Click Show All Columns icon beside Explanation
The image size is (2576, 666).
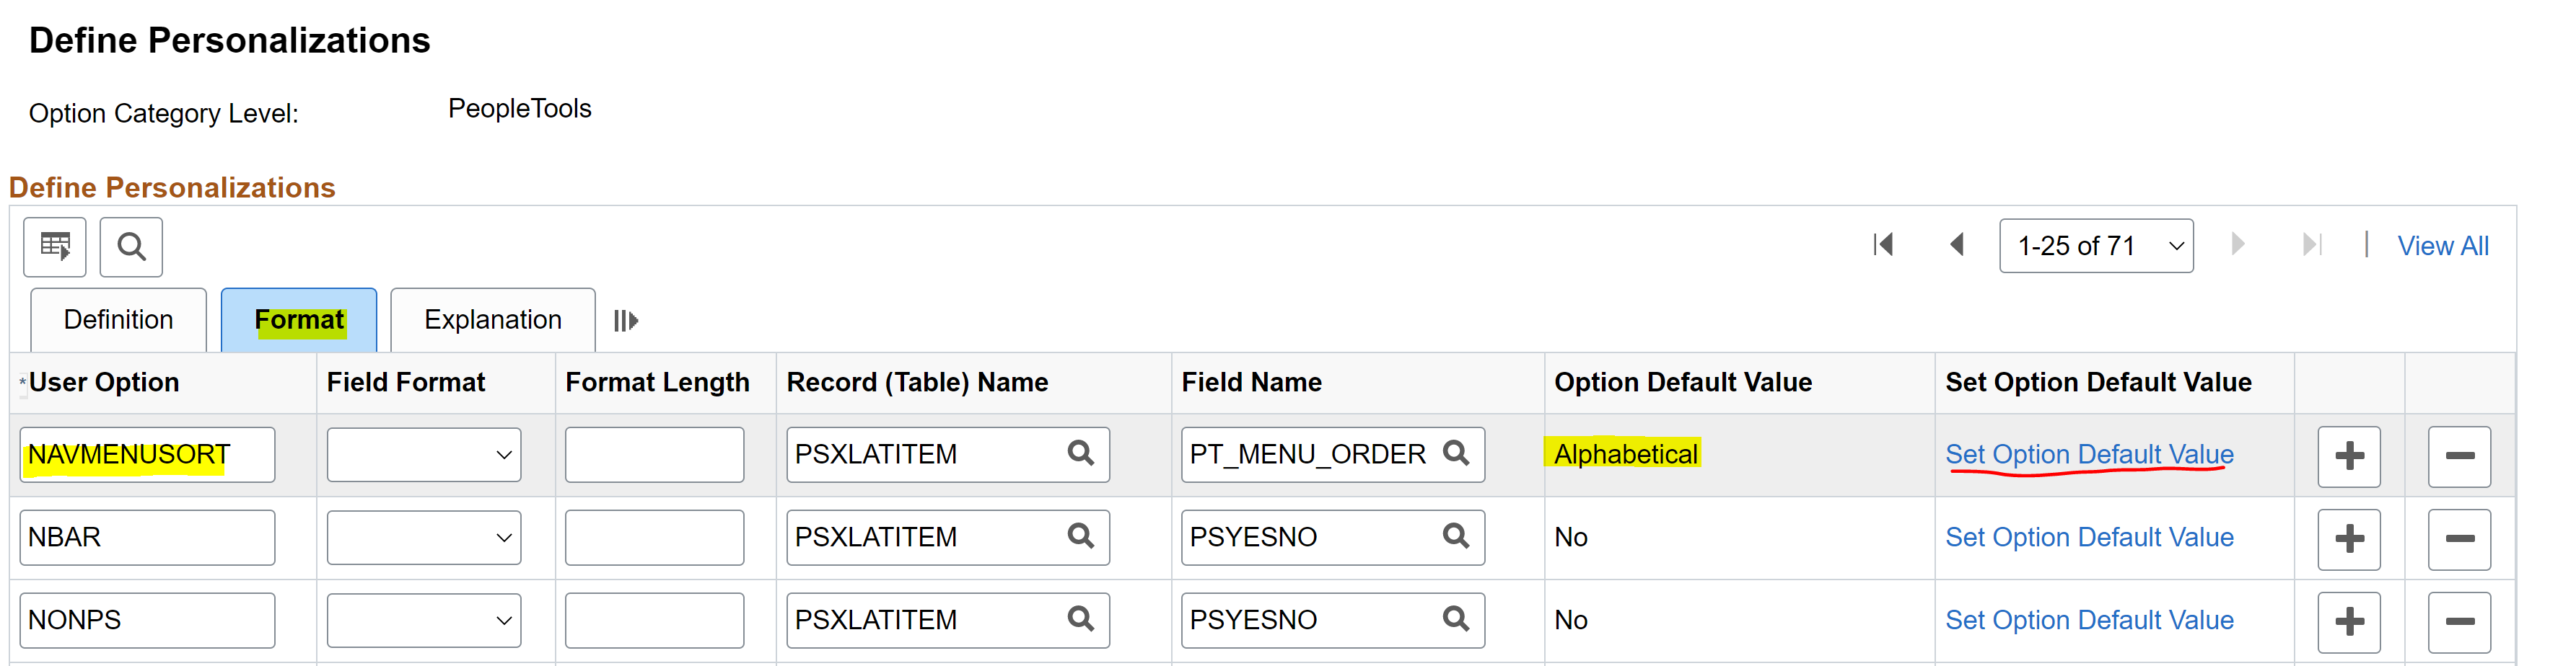(626, 321)
